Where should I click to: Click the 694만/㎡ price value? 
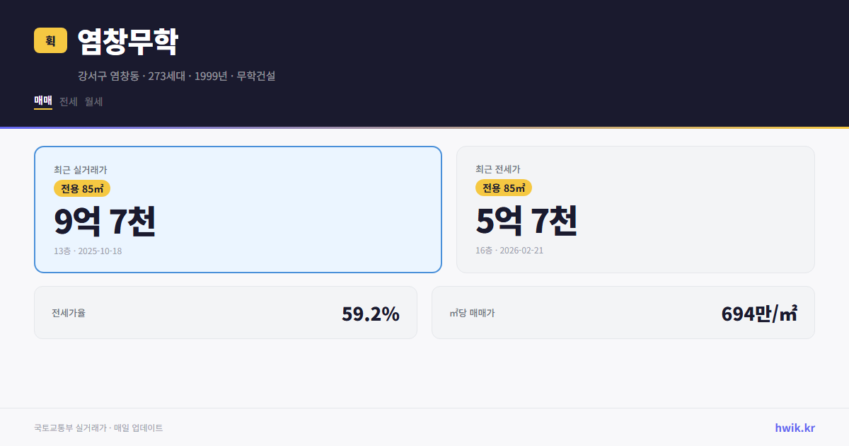coord(759,312)
